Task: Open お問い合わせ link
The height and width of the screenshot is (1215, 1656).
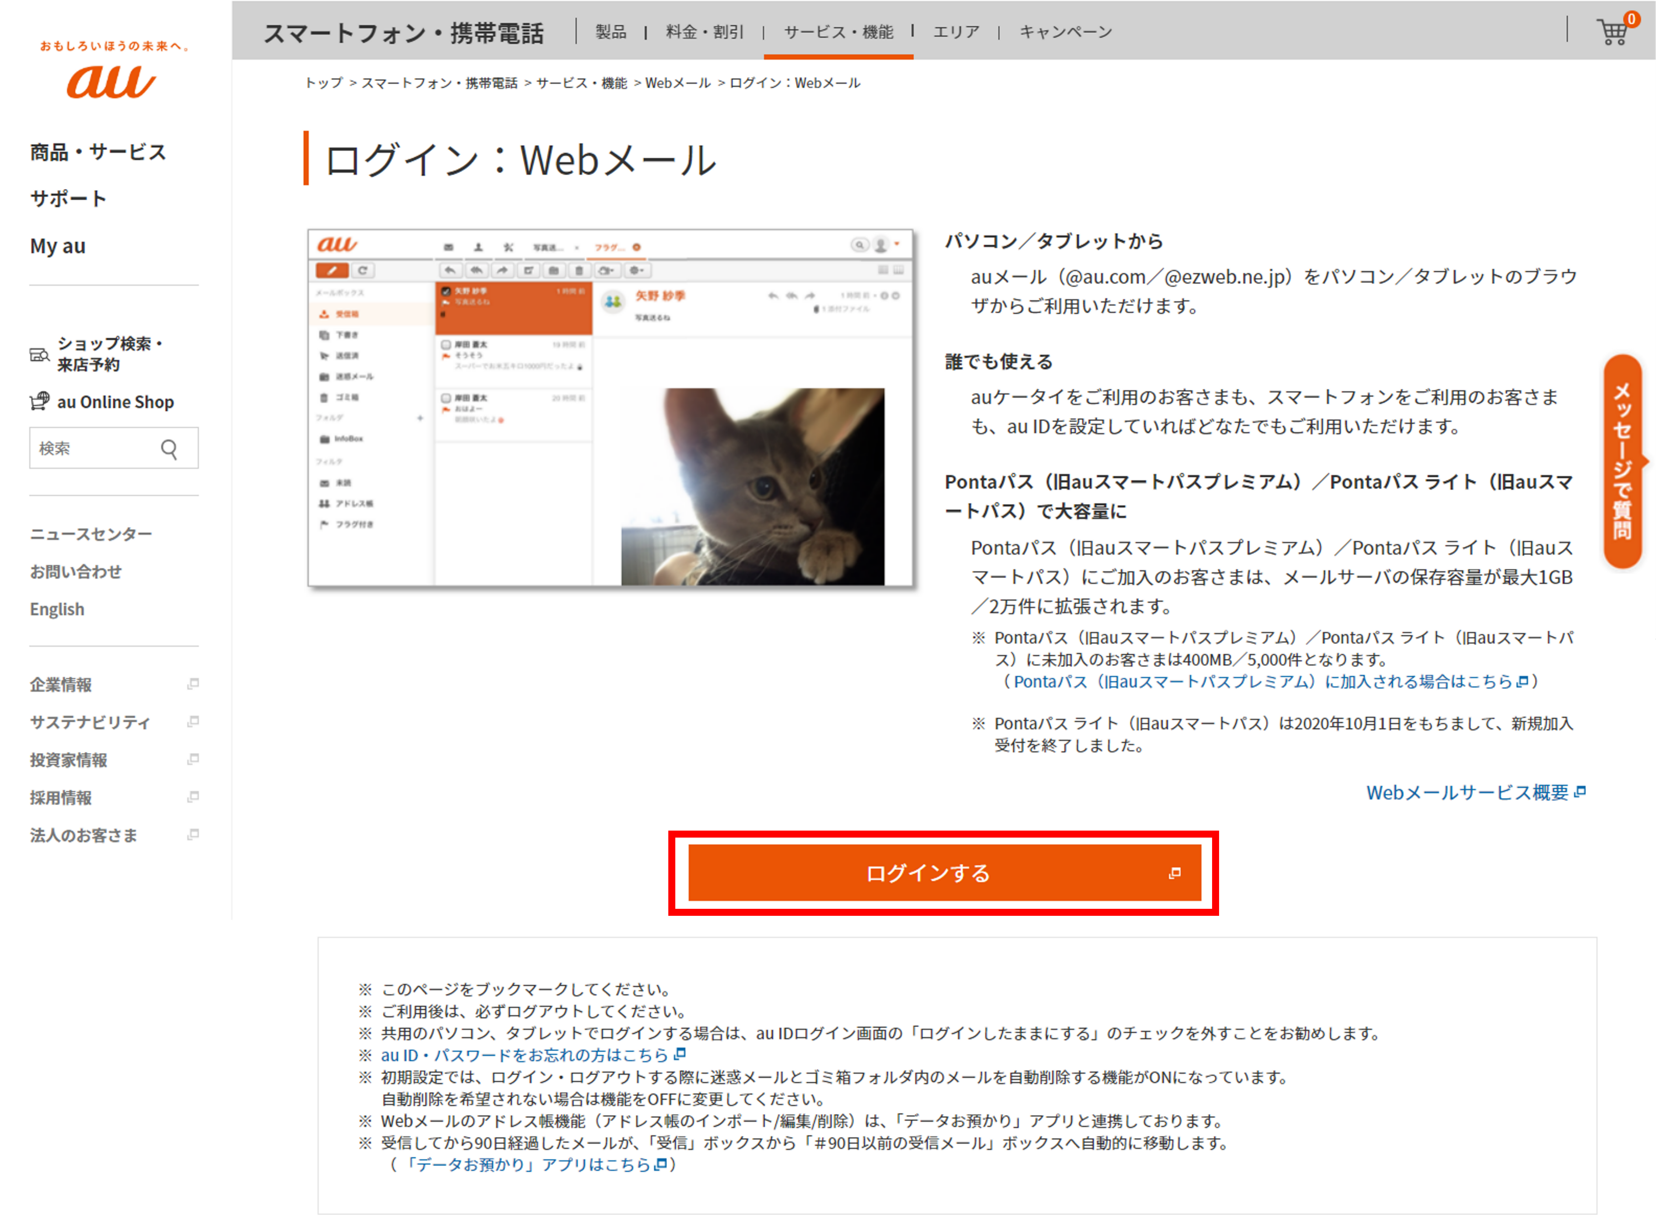Action: click(x=76, y=572)
